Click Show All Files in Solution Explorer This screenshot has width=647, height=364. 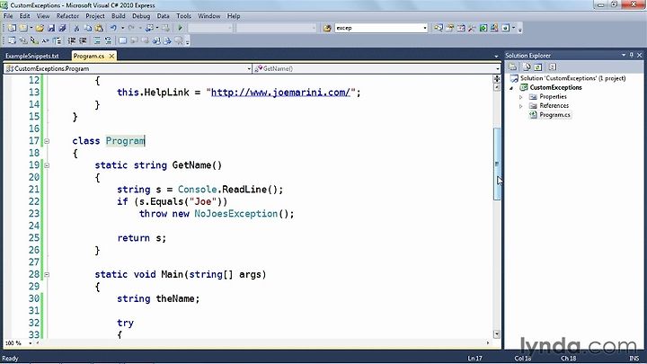(x=527, y=67)
